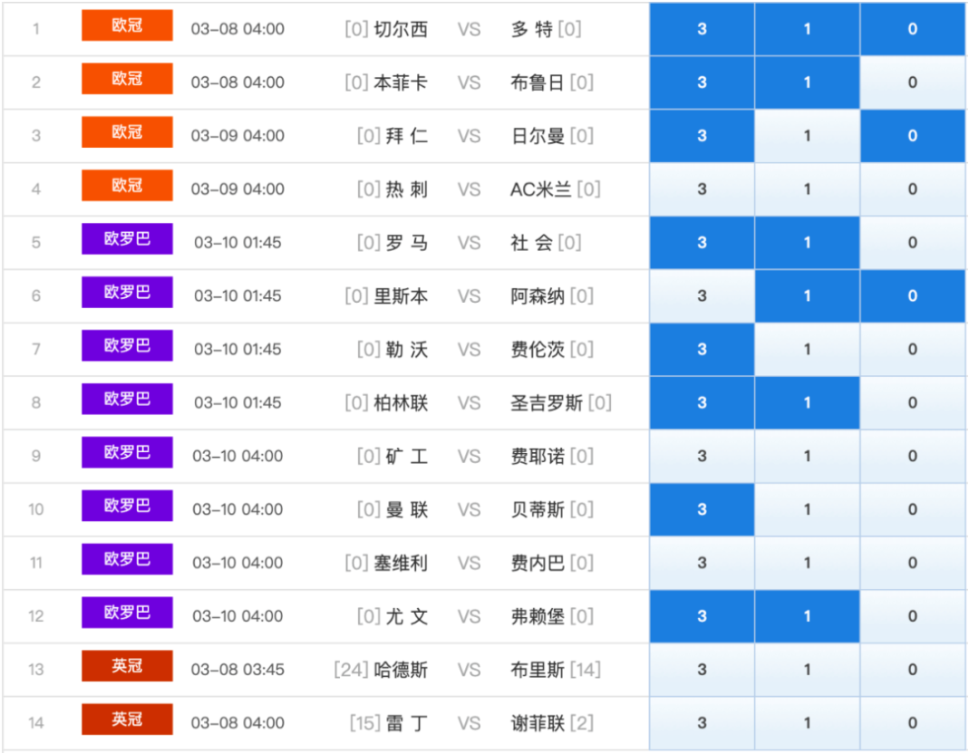Click home team name 曼联
Viewport: 969px width, 754px height.
click(x=407, y=509)
